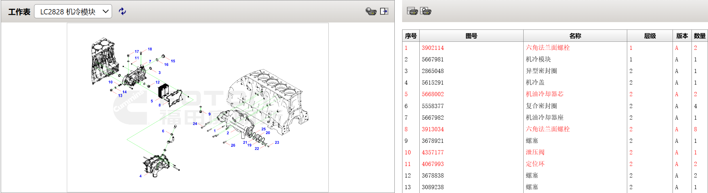Viewport: 708px width, 193px height.
Task: Click the 图号 column header
Action: click(x=471, y=36)
